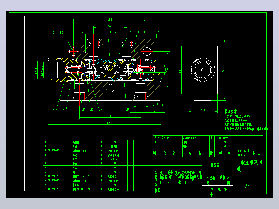Click GB1235-76 in row 7 of parts list
Viewport: 279px width, 209px height.
54,176
